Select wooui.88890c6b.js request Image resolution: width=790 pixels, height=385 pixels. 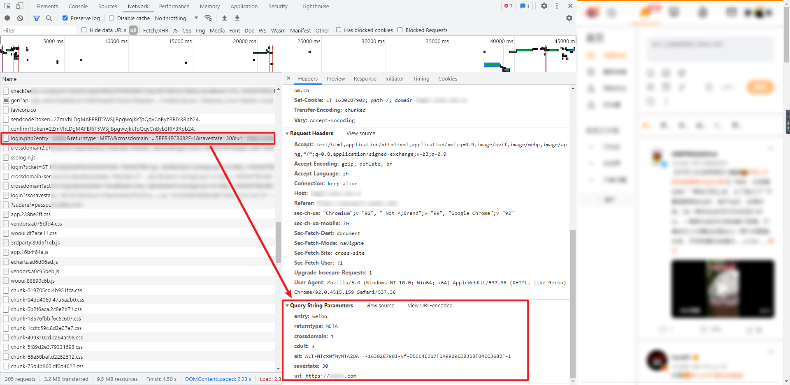tap(138, 281)
